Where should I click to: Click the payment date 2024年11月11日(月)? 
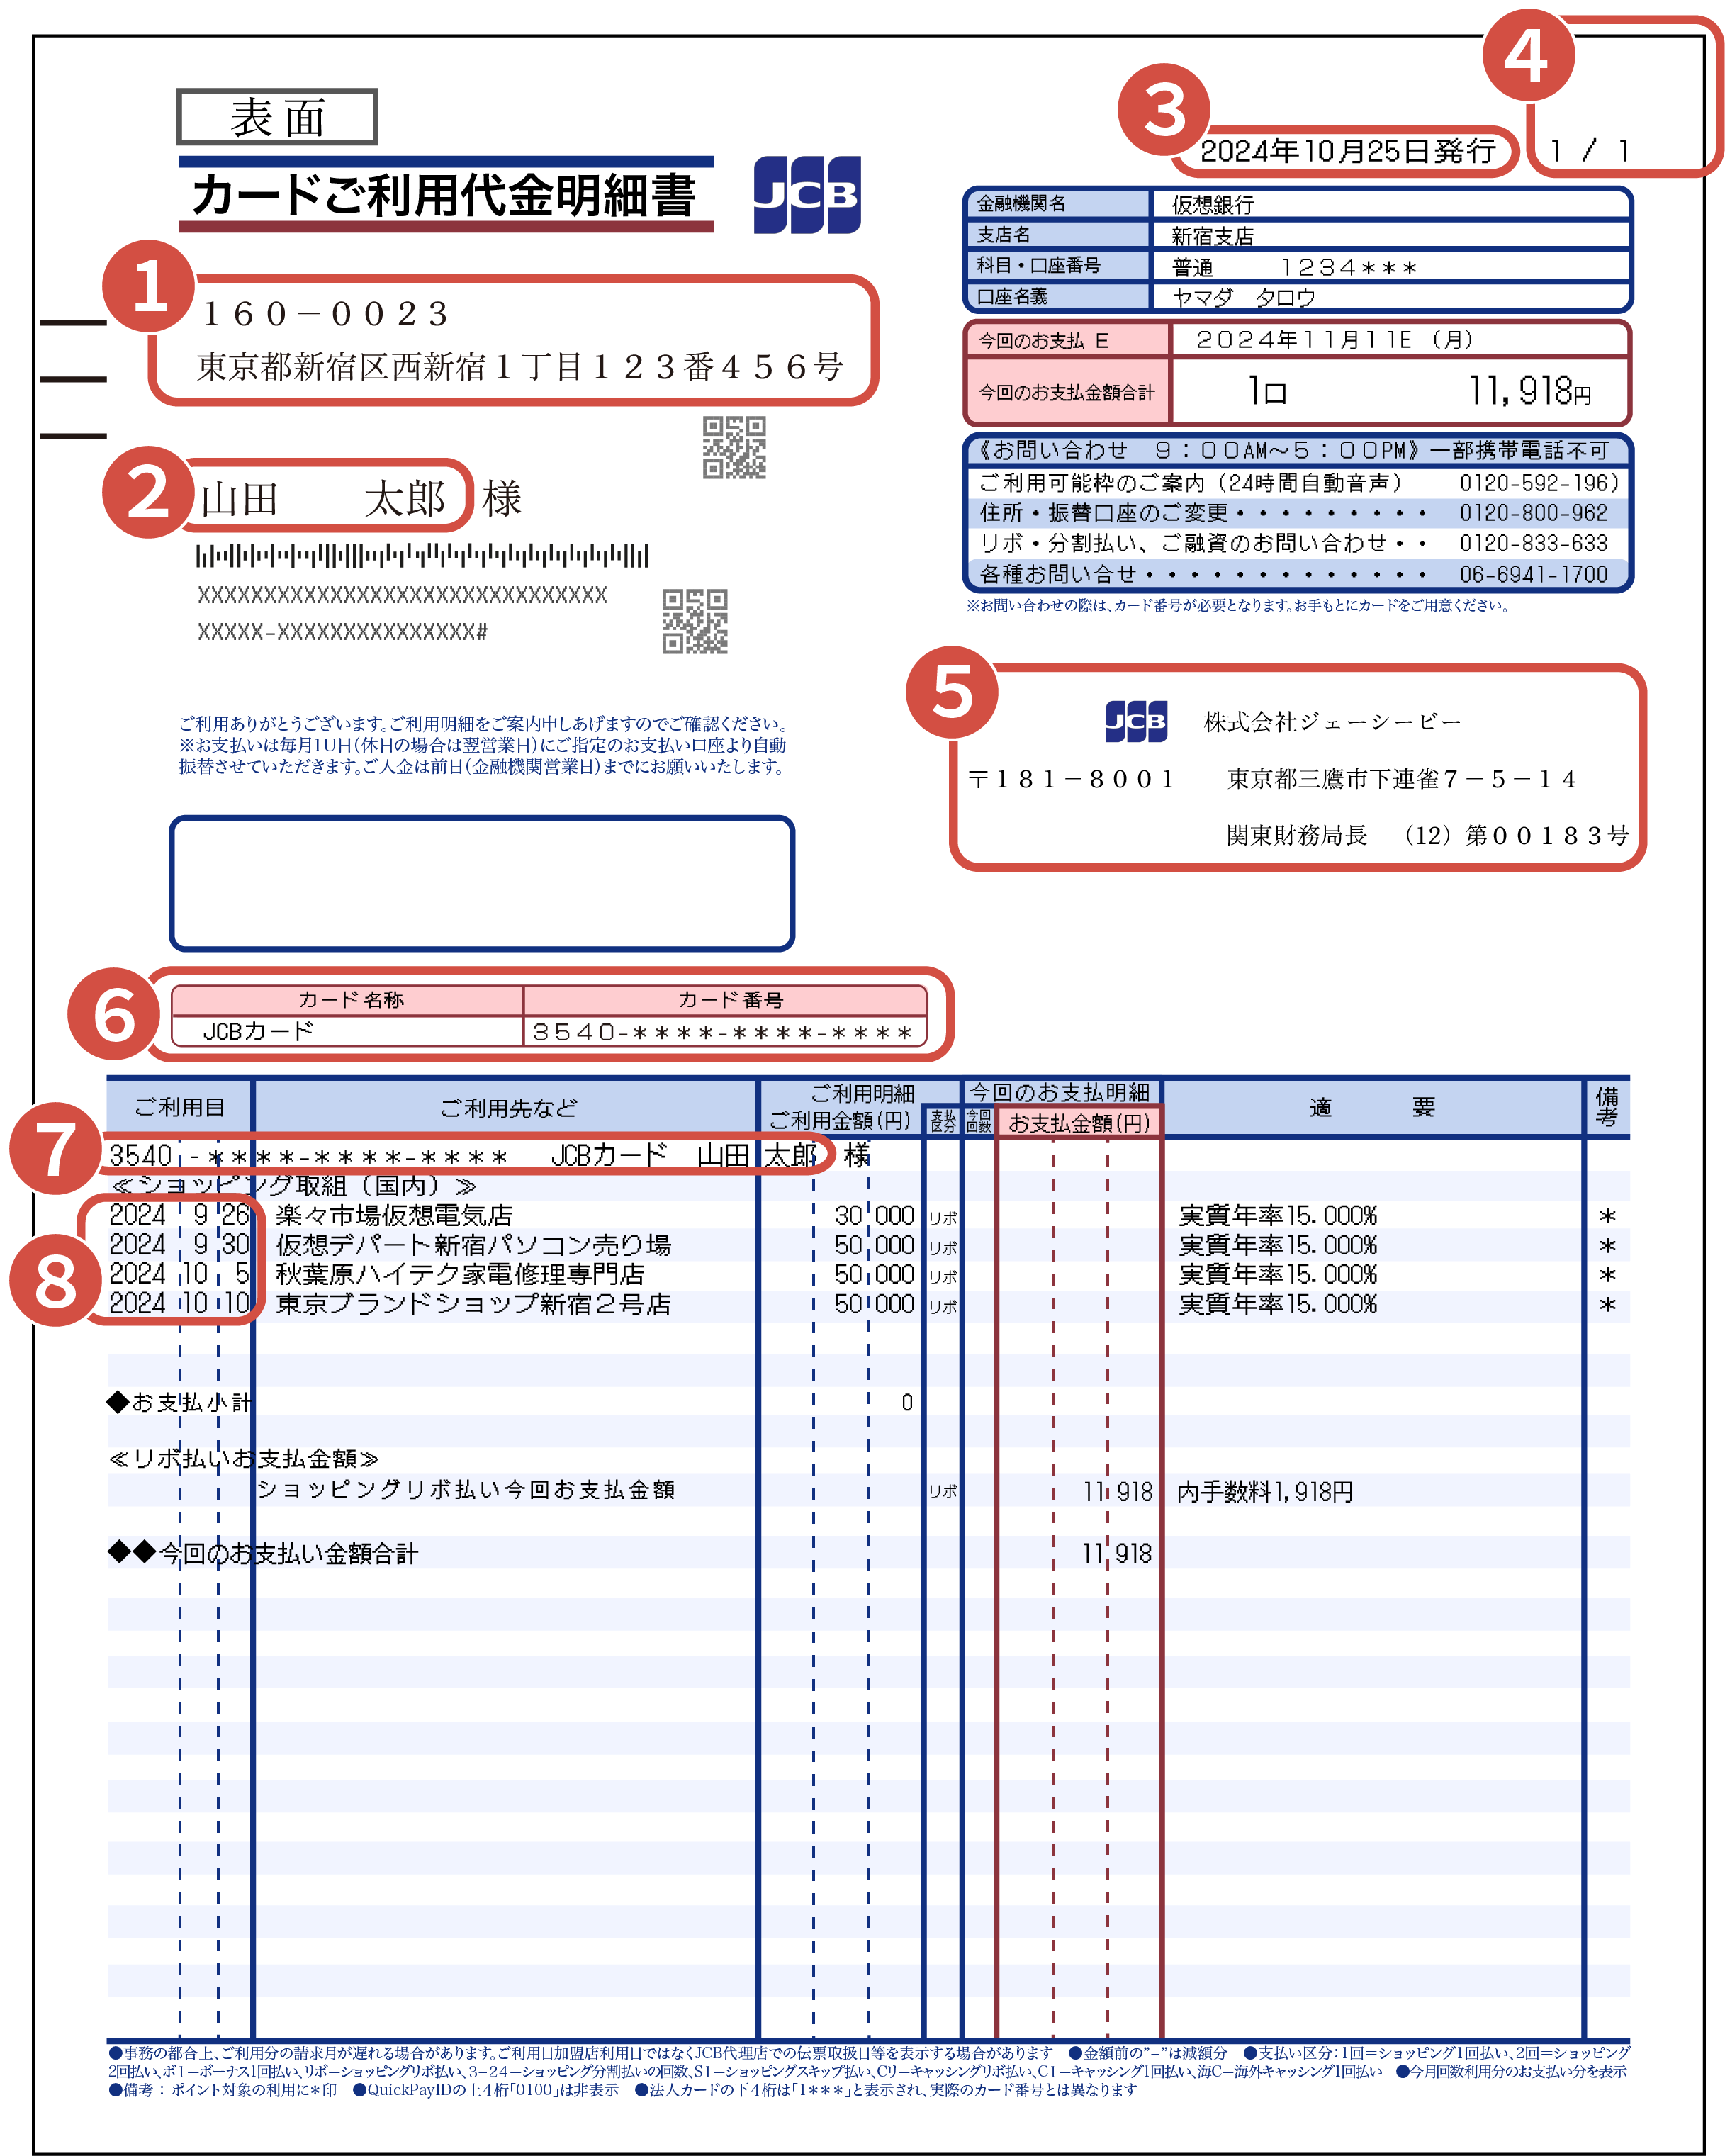coord(1335,340)
